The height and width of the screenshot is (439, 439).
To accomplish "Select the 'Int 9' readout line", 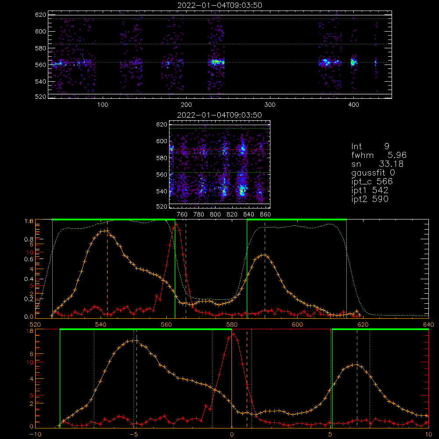I will click(370, 147).
